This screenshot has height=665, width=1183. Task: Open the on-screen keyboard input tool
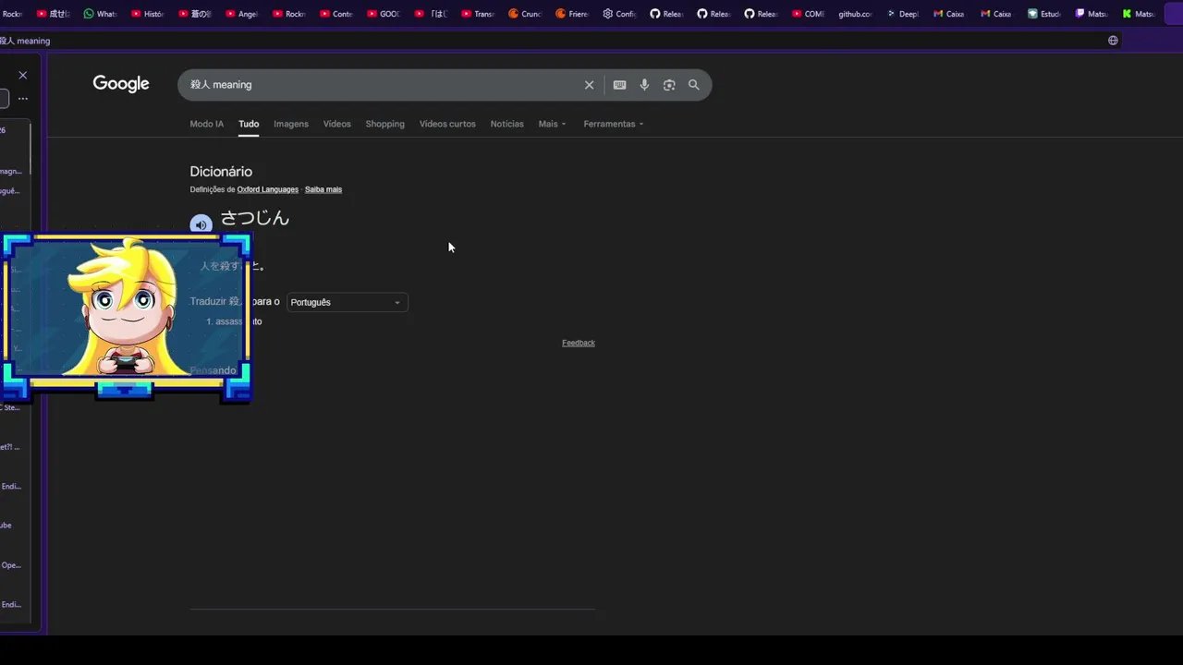pyautogui.click(x=619, y=85)
